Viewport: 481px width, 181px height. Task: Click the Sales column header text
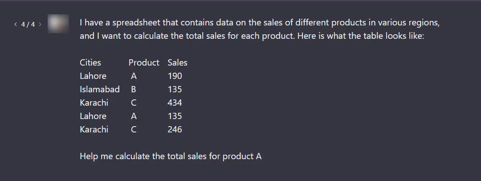click(177, 63)
